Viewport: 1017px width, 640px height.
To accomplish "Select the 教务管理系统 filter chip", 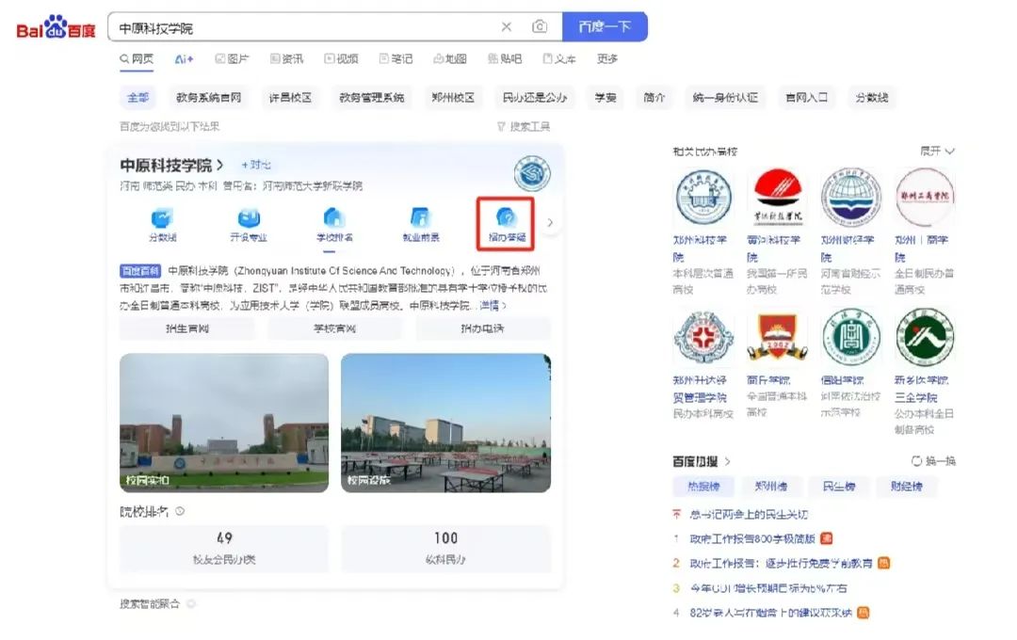I will [372, 98].
